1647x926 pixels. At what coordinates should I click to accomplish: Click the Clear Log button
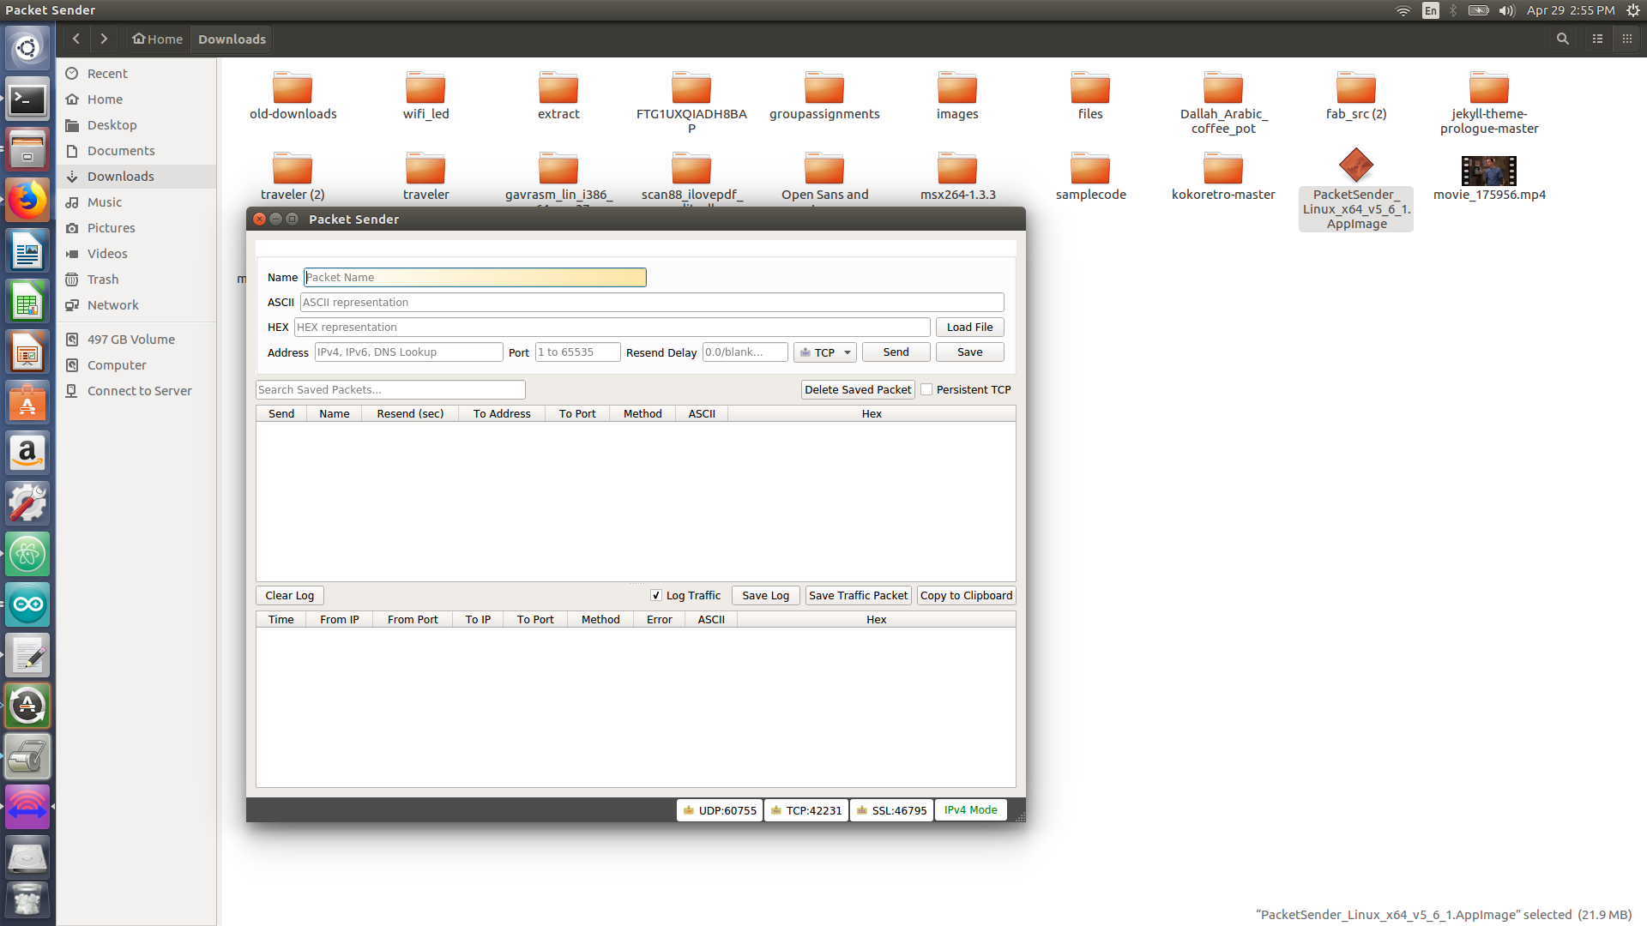(x=289, y=595)
